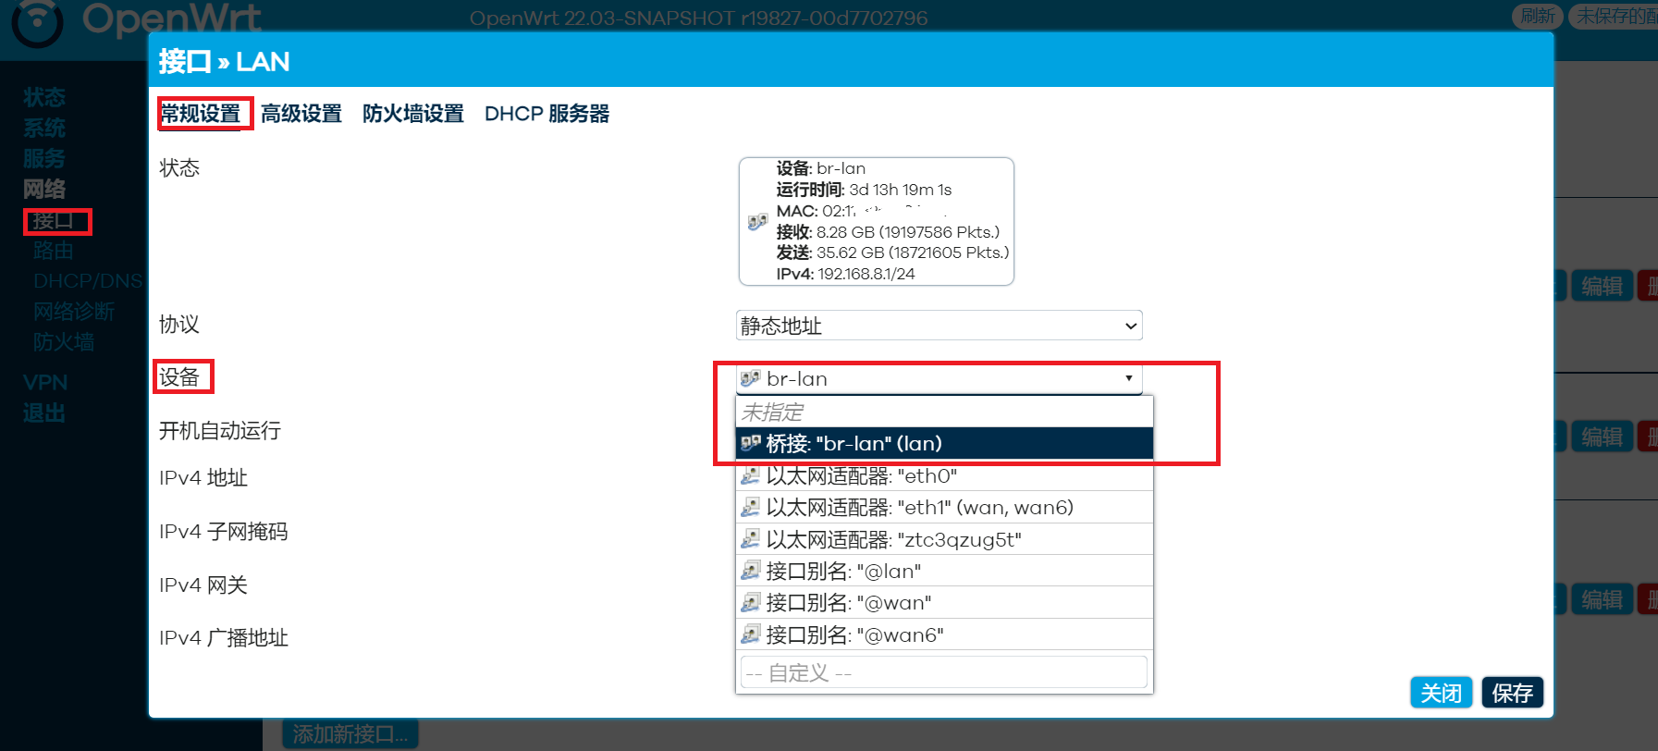The height and width of the screenshot is (751, 1658).
Task: Click the 未保存的配置 header button
Action: 1615,16
